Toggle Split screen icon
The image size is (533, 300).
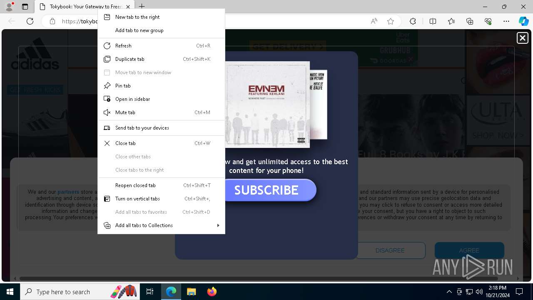(433, 21)
